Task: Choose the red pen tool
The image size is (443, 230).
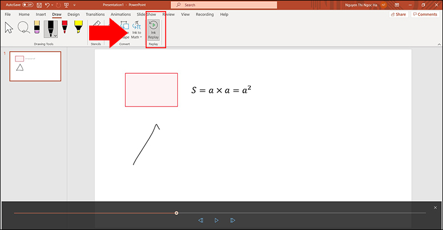Action: (64, 27)
